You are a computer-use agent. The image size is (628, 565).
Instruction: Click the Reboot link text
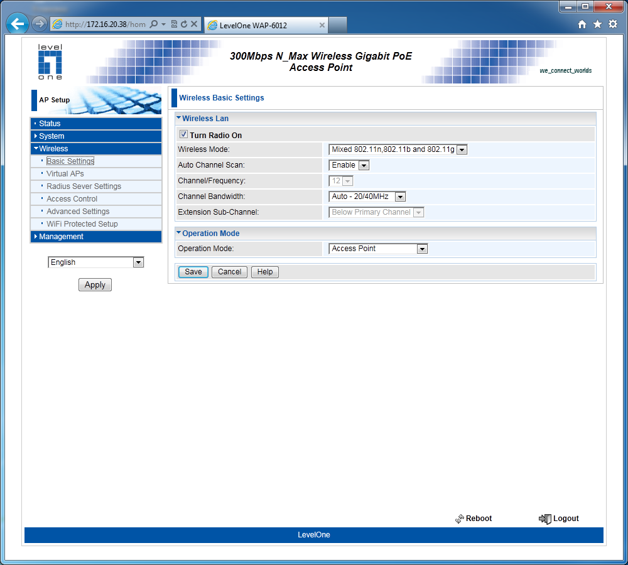click(479, 519)
